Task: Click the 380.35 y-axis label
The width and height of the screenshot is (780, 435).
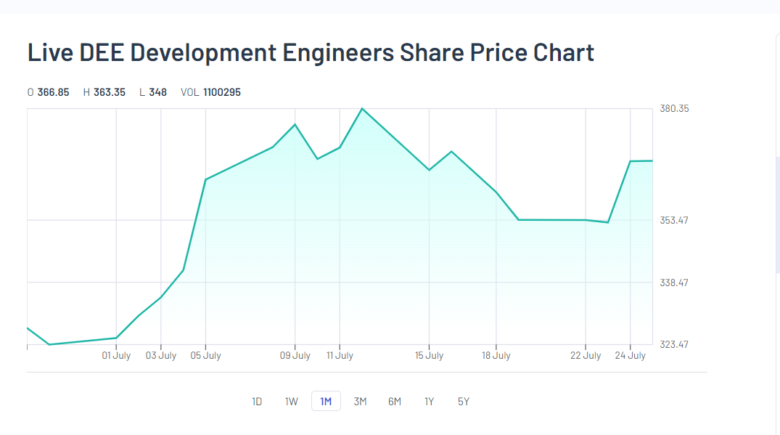Action: (x=674, y=109)
